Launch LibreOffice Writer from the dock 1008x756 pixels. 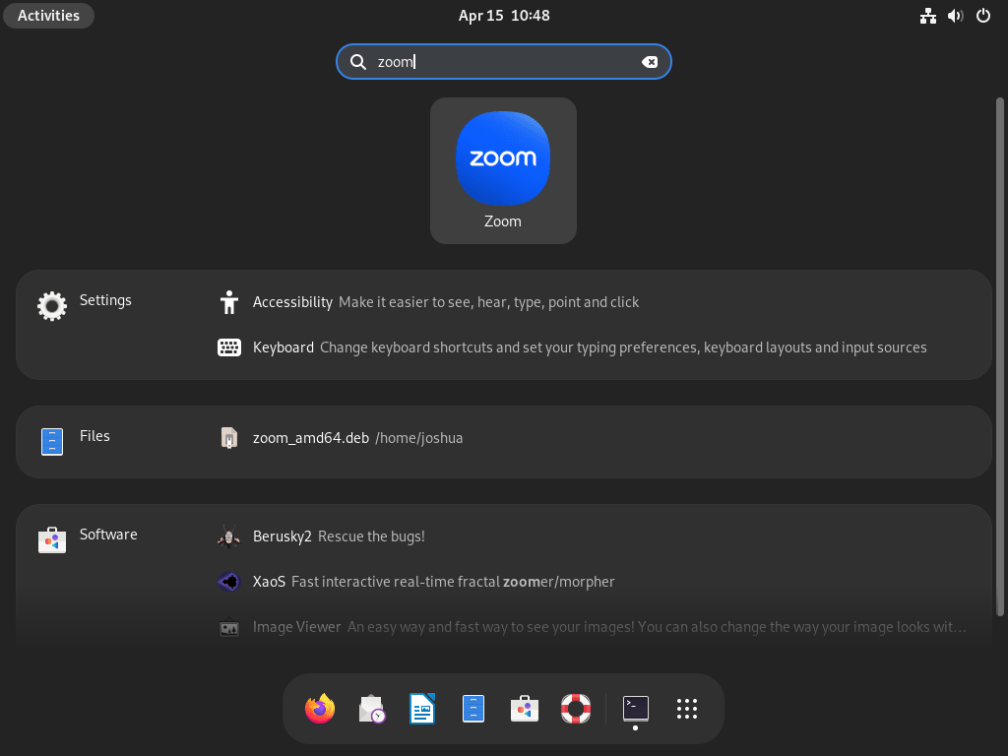tap(421, 708)
